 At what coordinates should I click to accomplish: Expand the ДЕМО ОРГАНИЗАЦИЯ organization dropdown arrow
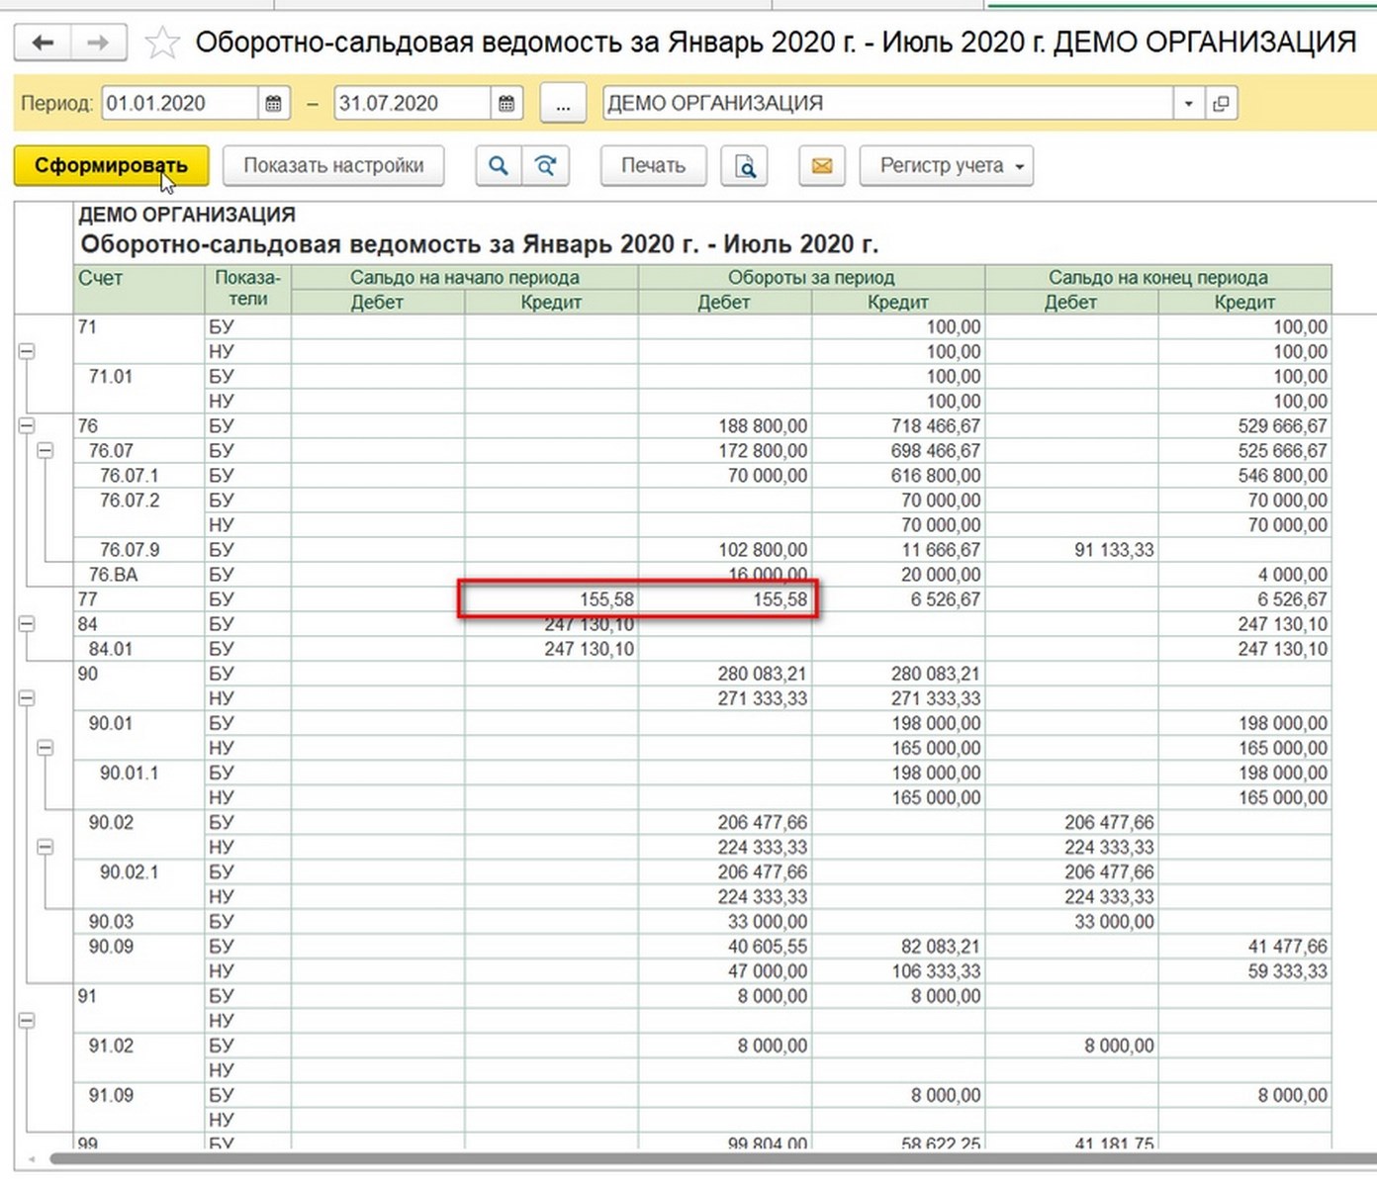click(x=1188, y=103)
